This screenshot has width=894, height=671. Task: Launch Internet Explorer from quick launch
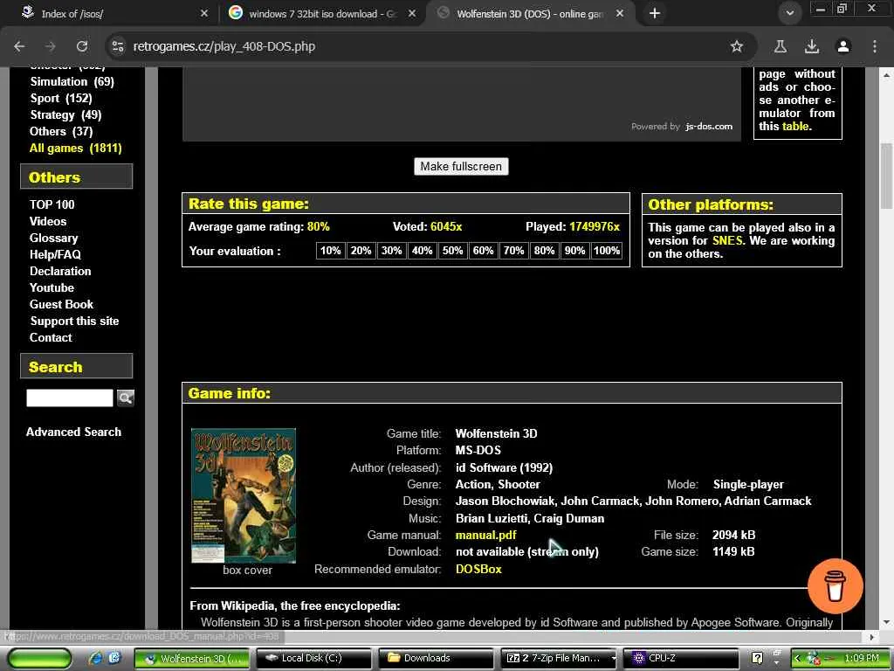pos(94,658)
